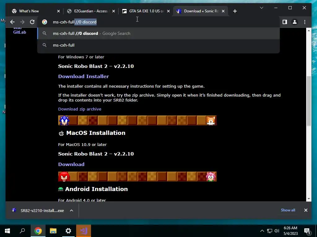This screenshot has height=237, width=317.
Task: Click the purple Visual Studio taskbar icon
Action: tap(84, 231)
